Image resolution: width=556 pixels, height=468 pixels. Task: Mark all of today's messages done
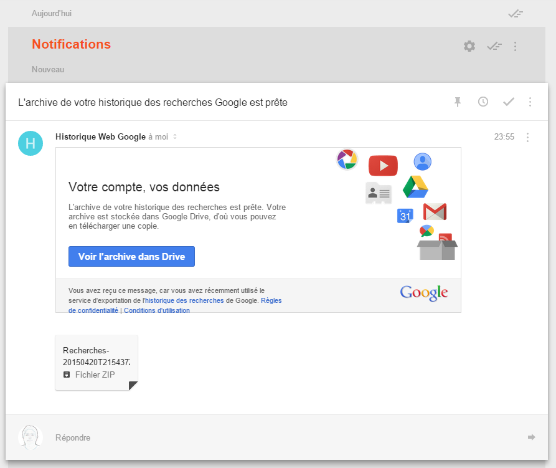pyautogui.click(x=516, y=14)
